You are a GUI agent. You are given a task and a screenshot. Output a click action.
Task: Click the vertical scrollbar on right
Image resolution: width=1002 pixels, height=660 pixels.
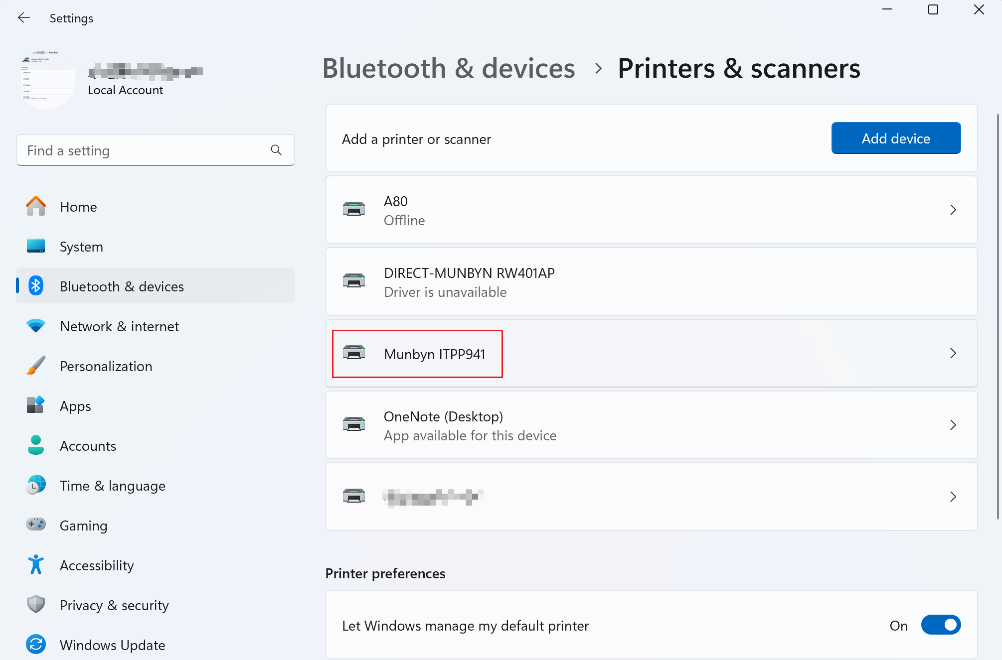point(999,316)
